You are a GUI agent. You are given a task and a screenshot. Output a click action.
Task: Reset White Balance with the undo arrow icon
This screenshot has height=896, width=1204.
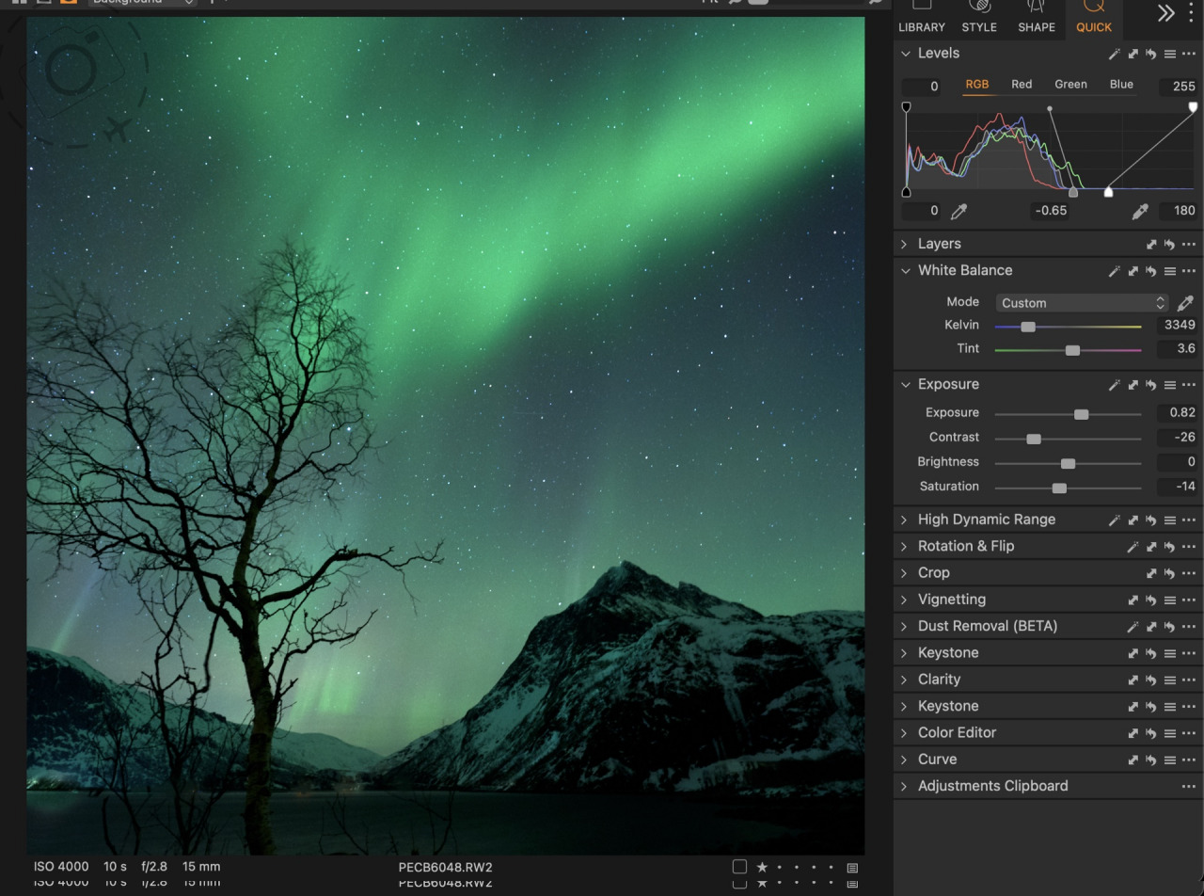coord(1150,270)
